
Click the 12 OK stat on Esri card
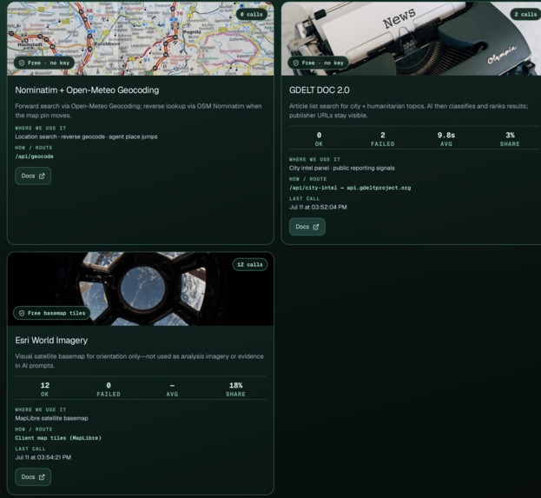tap(45, 389)
